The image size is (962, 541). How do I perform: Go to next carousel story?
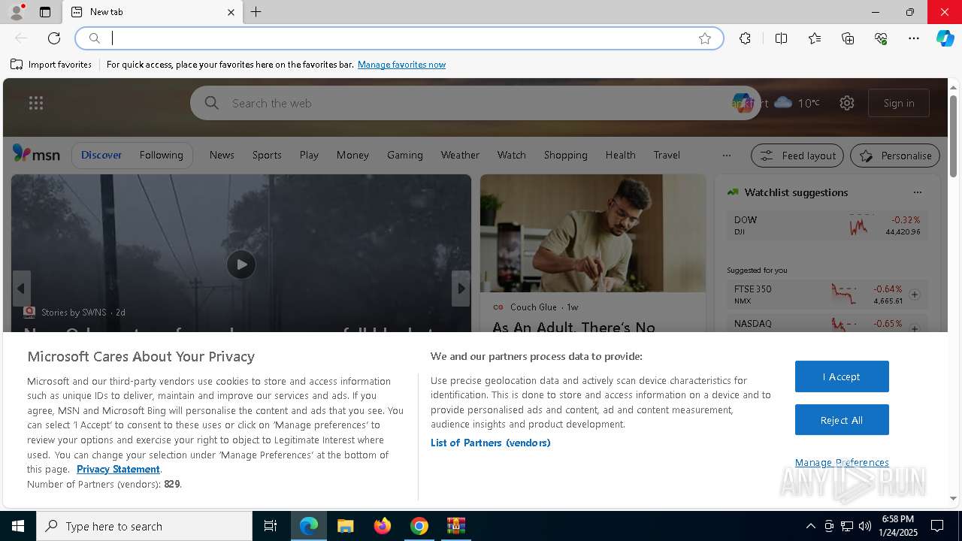(x=461, y=289)
